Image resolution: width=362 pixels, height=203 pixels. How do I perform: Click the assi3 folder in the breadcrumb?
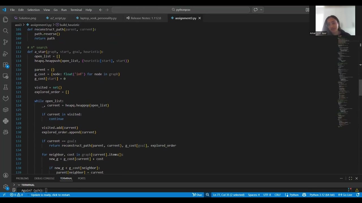(x=18, y=25)
